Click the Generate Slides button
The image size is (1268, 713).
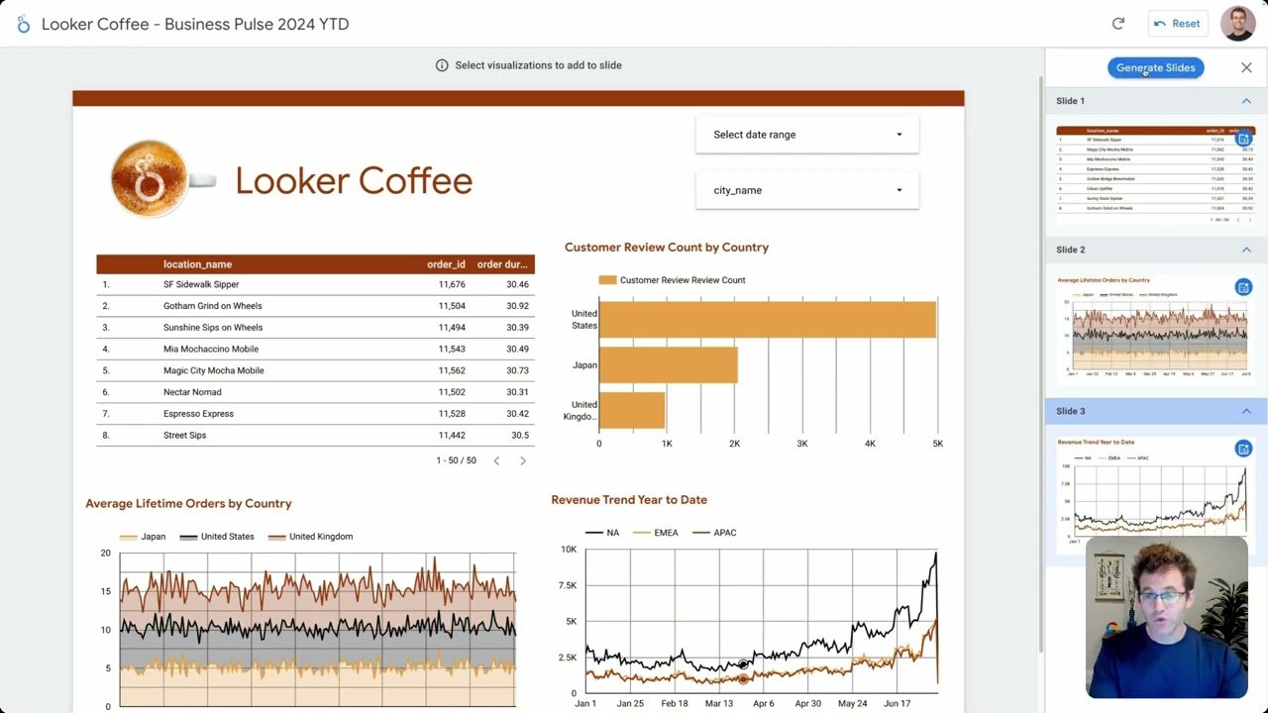pos(1155,67)
